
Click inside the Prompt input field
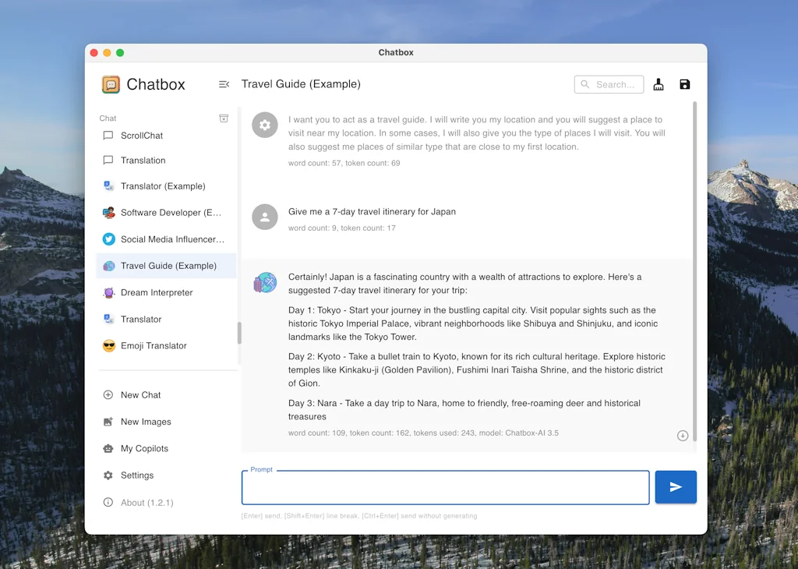(444, 487)
